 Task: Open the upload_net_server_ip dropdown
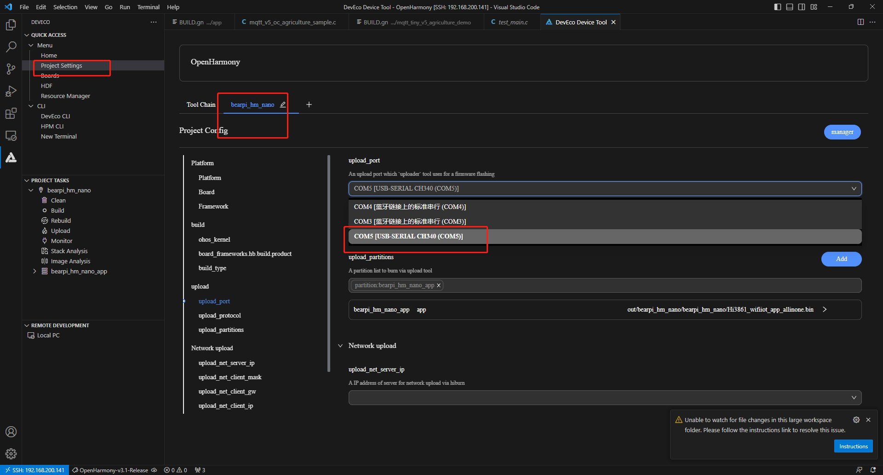click(x=605, y=398)
